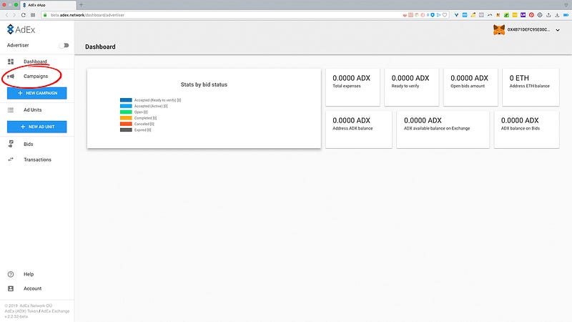
Task: Open the browser speed dial grid icon
Action: 33,15
